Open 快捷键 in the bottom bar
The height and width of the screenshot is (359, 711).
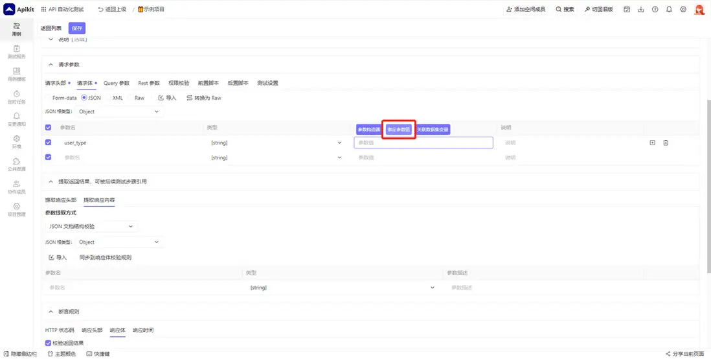98,354
